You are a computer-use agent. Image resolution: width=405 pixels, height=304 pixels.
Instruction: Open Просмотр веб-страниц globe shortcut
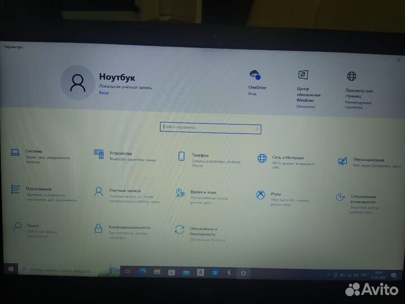tap(359, 91)
